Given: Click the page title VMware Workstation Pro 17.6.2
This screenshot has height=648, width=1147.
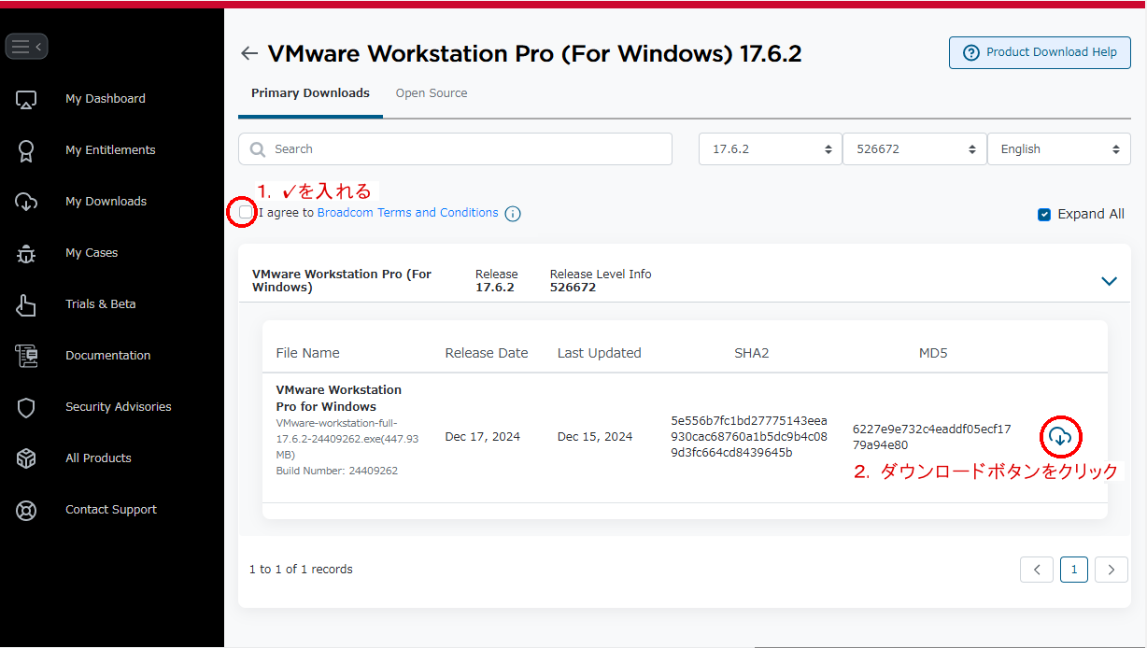Looking at the screenshot, I should click(535, 53).
